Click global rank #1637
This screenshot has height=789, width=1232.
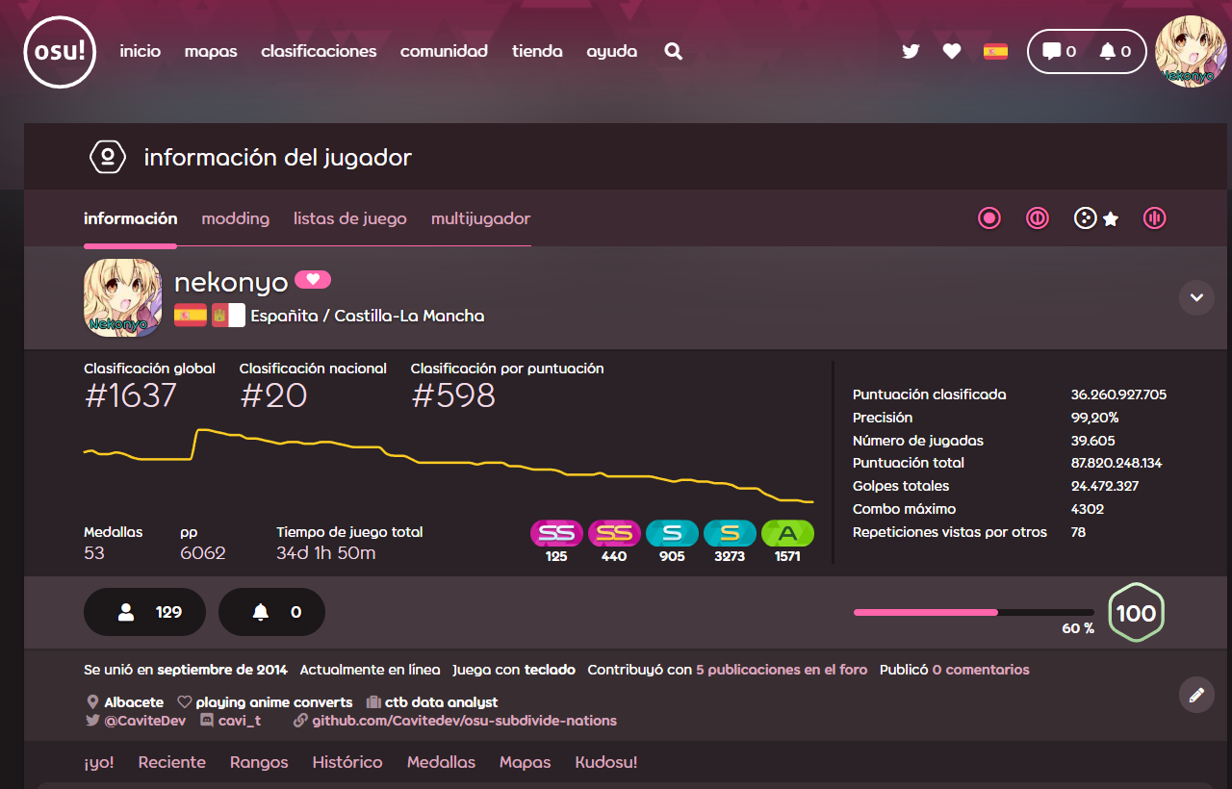[x=131, y=395]
